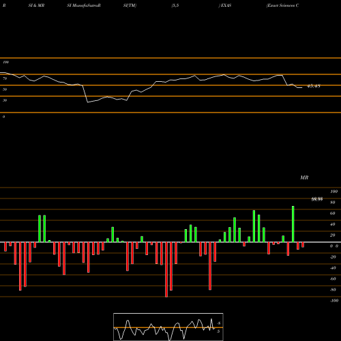Click the 60 label on MR axis

tap(332, 213)
